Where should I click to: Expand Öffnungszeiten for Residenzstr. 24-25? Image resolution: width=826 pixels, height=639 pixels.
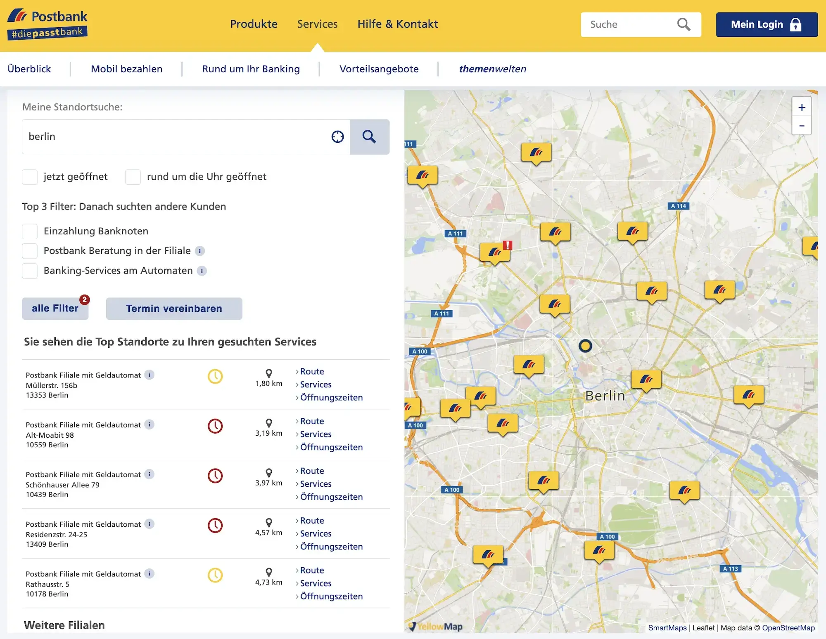coord(331,547)
